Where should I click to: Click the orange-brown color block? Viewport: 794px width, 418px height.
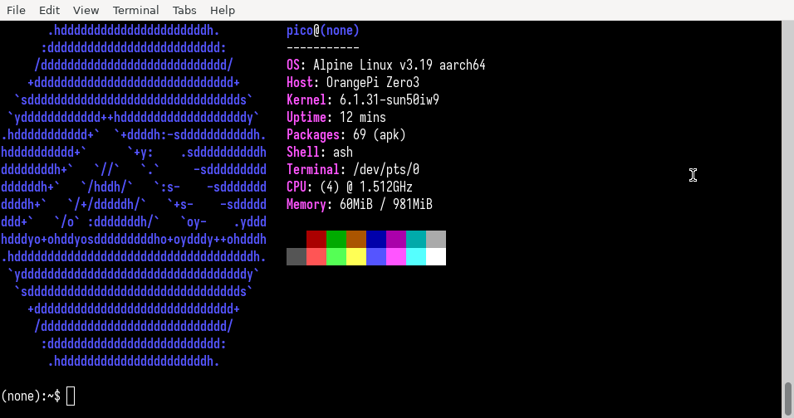[x=356, y=239]
